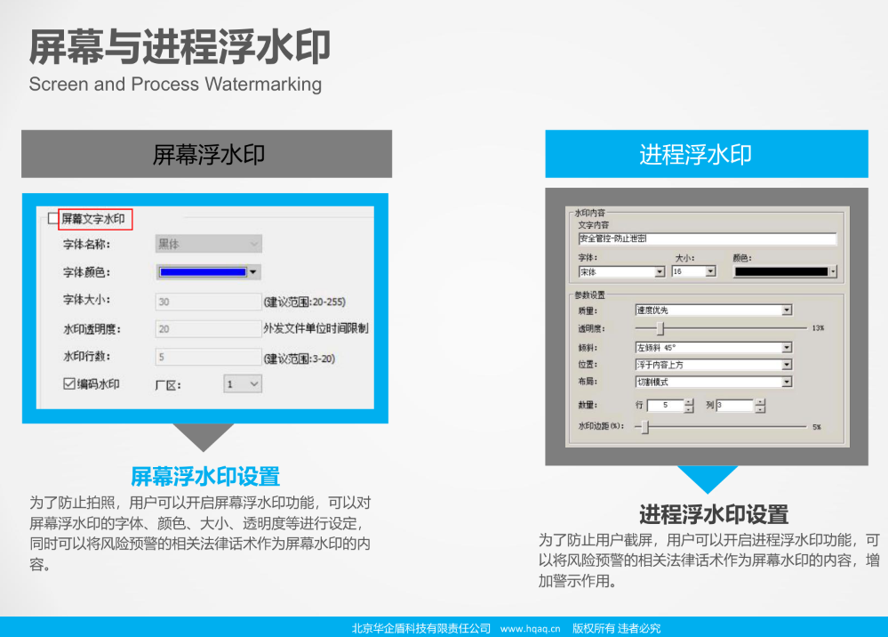Click the 透明度 slider handle

[x=660, y=328]
